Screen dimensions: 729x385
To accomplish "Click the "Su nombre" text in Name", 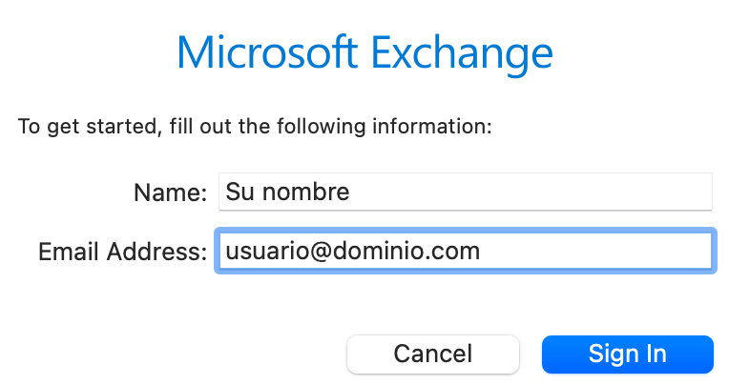I will [287, 192].
